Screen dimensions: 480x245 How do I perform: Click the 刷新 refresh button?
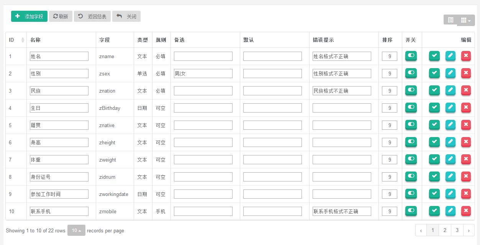[61, 16]
